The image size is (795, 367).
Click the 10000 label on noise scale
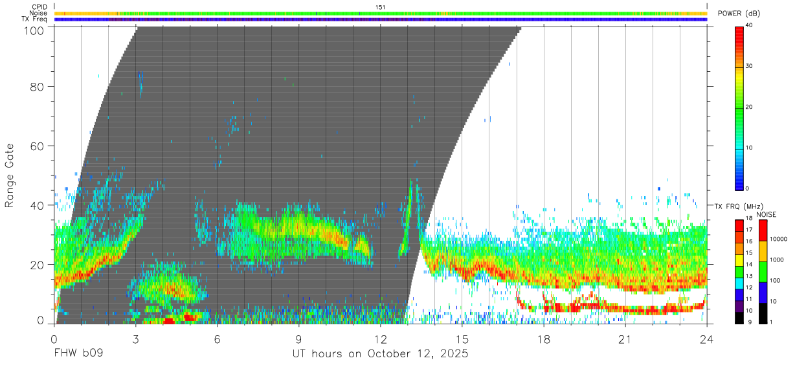pyautogui.click(x=778, y=239)
